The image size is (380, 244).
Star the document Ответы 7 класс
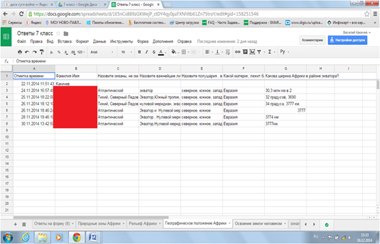pyautogui.click(x=58, y=33)
